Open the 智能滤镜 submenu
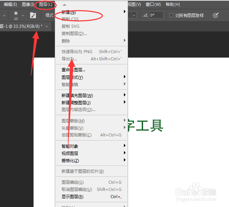The image size is (229, 207). click(91, 84)
